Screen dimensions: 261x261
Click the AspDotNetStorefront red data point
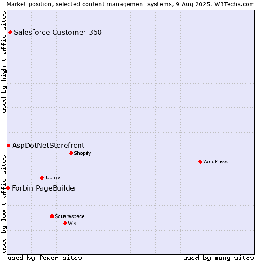click(x=9, y=146)
